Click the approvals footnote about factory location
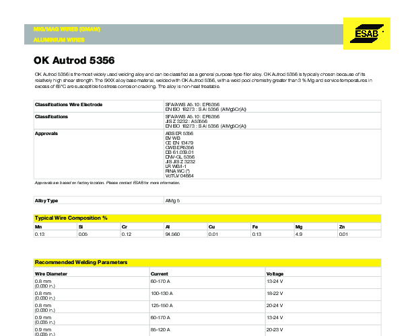 (x=107, y=183)
